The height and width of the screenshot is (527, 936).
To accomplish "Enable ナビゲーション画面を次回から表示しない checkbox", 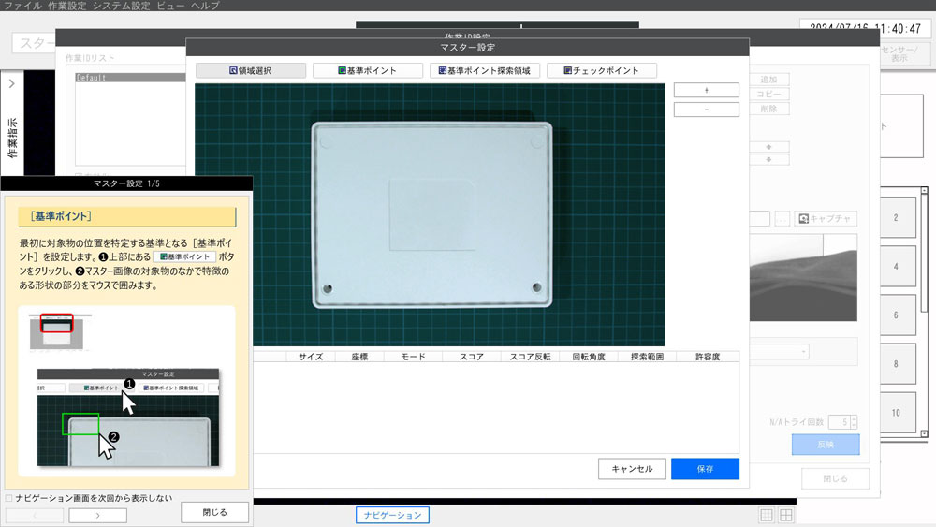I will tap(9, 498).
